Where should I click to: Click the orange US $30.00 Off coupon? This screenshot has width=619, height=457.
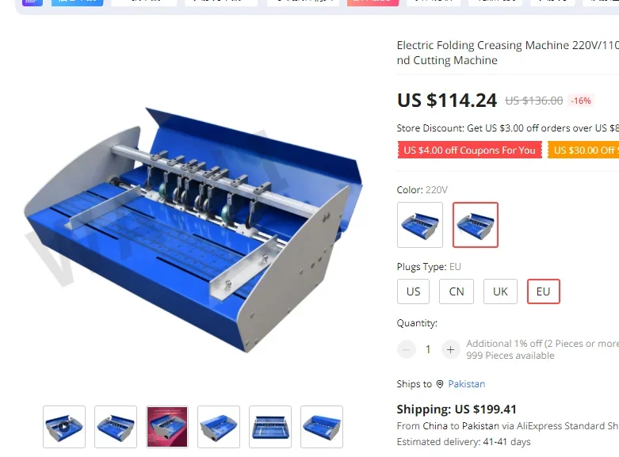[583, 150]
